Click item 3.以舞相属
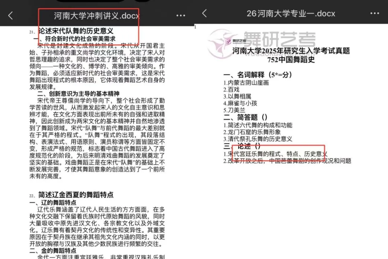The image size is (388, 259). (x=237, y=96)
